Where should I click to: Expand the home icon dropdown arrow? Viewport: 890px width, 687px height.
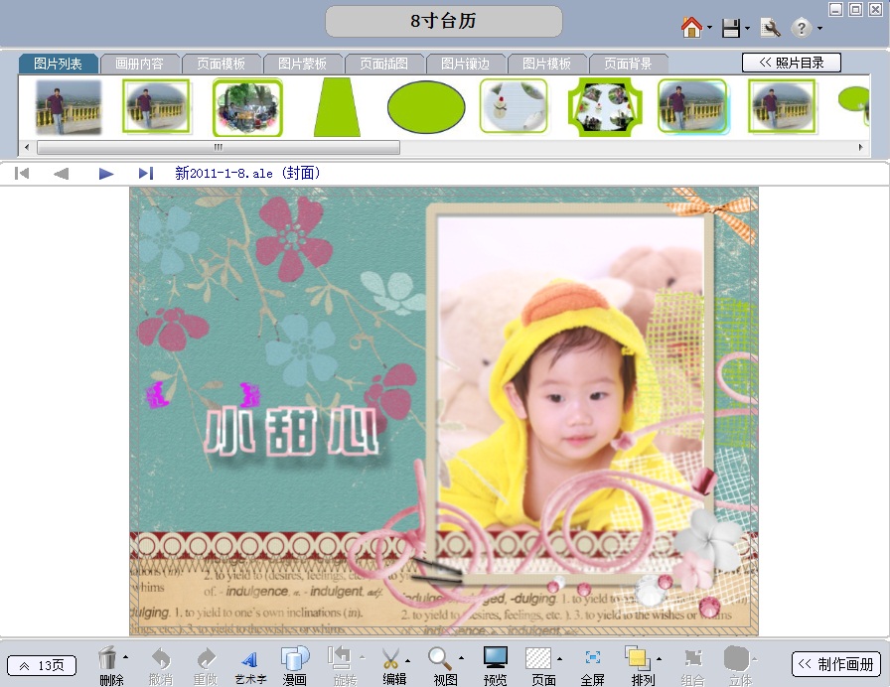[710, 29]
